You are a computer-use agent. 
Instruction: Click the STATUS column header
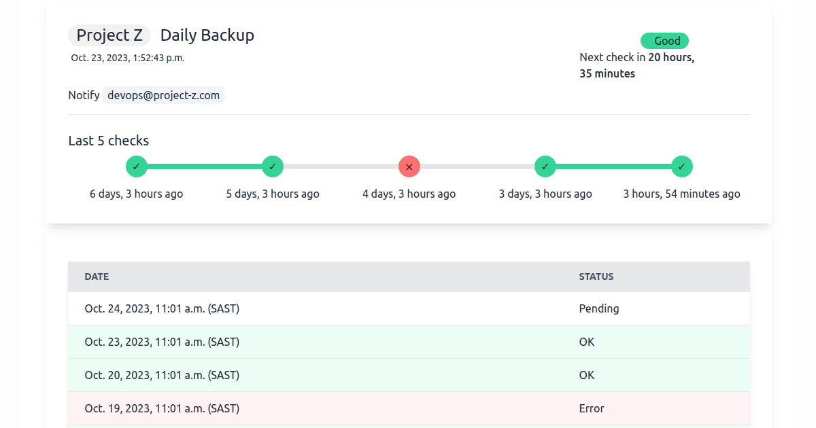coord(596,277)
